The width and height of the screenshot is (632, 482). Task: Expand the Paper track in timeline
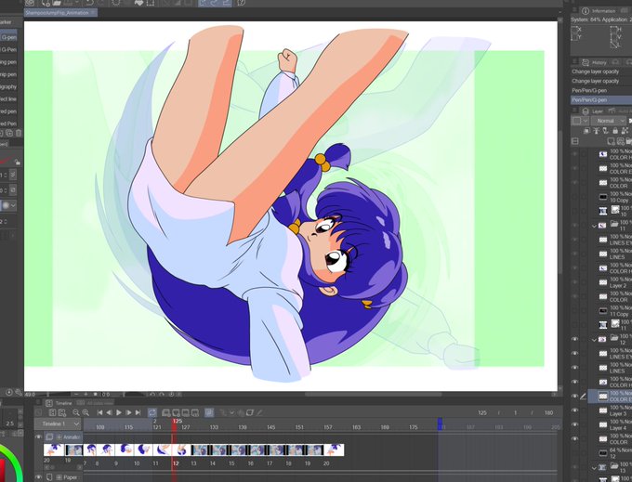59,477
